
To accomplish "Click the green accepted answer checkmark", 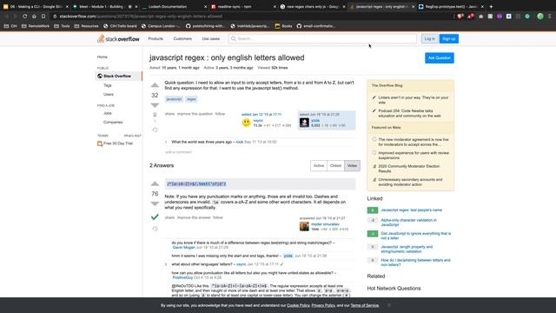I will point(155,216).
